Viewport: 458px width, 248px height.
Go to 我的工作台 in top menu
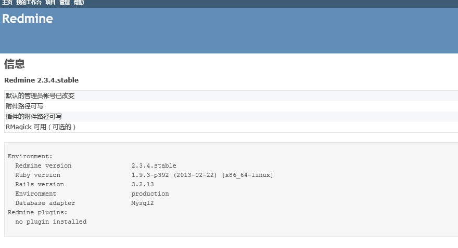click(29, 3)
